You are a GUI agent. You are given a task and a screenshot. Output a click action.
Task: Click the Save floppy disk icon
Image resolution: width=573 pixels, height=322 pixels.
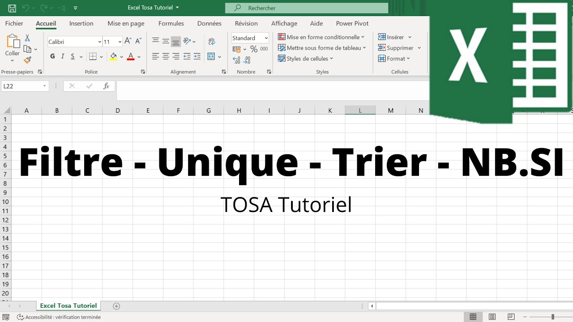[x=12, y=8]
